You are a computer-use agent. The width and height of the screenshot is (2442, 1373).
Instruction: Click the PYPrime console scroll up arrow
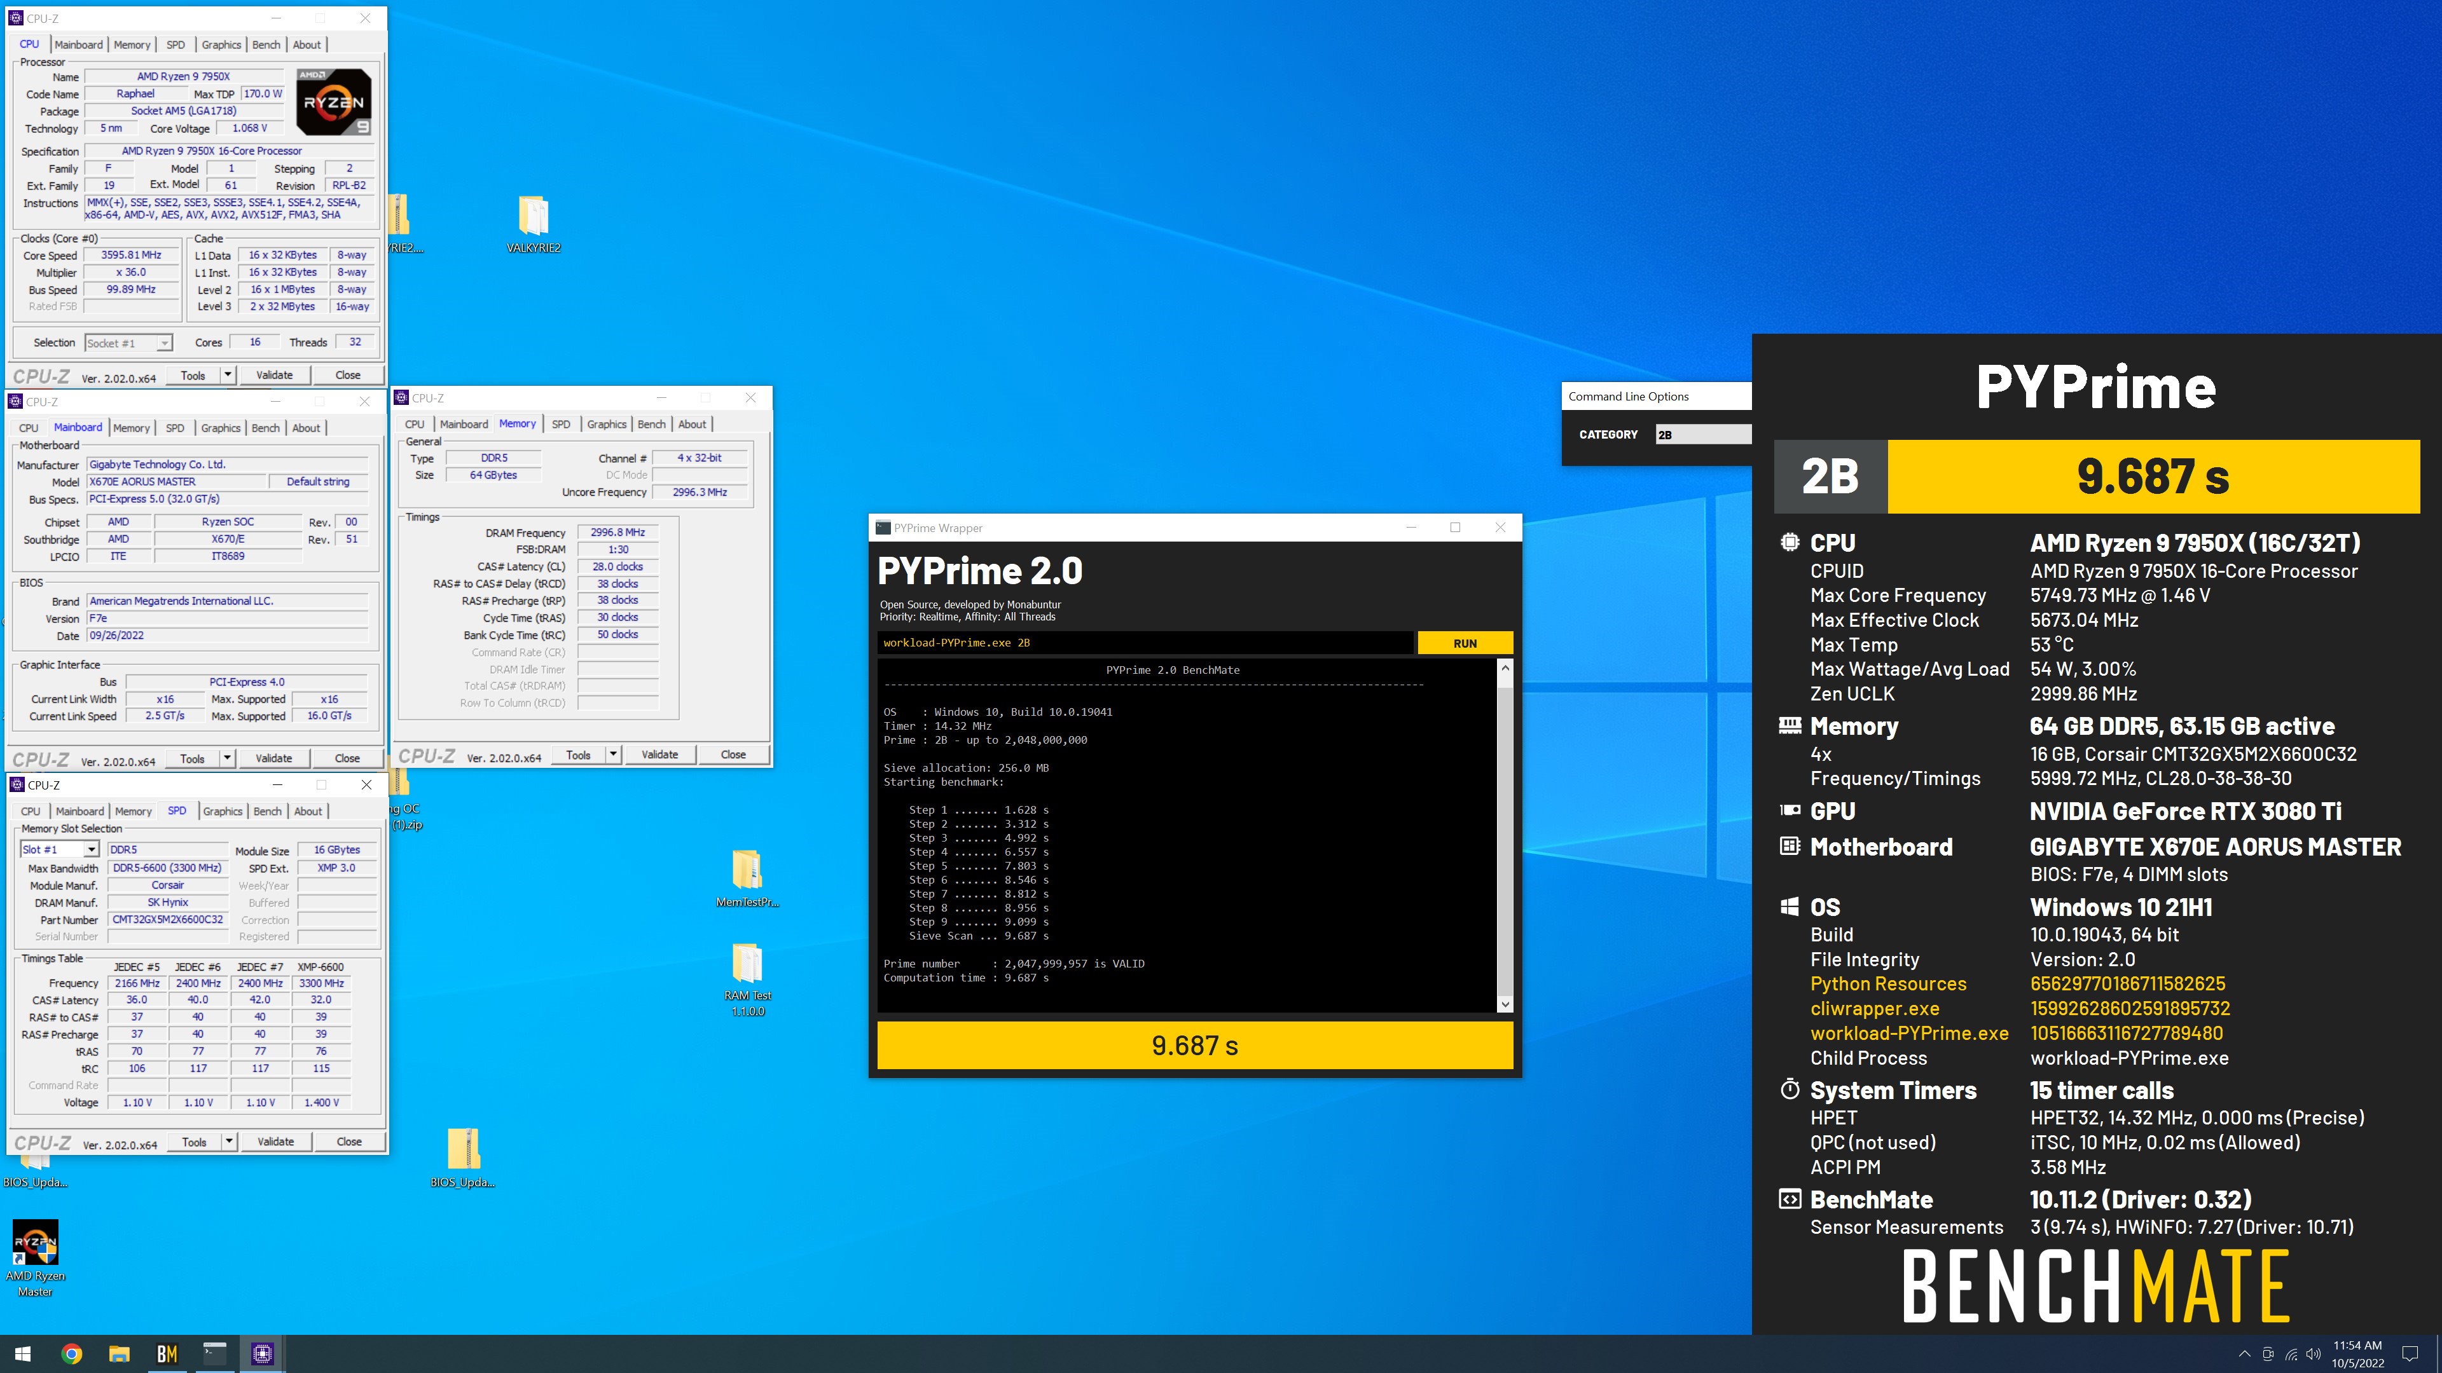click(x=1505, y=669)
